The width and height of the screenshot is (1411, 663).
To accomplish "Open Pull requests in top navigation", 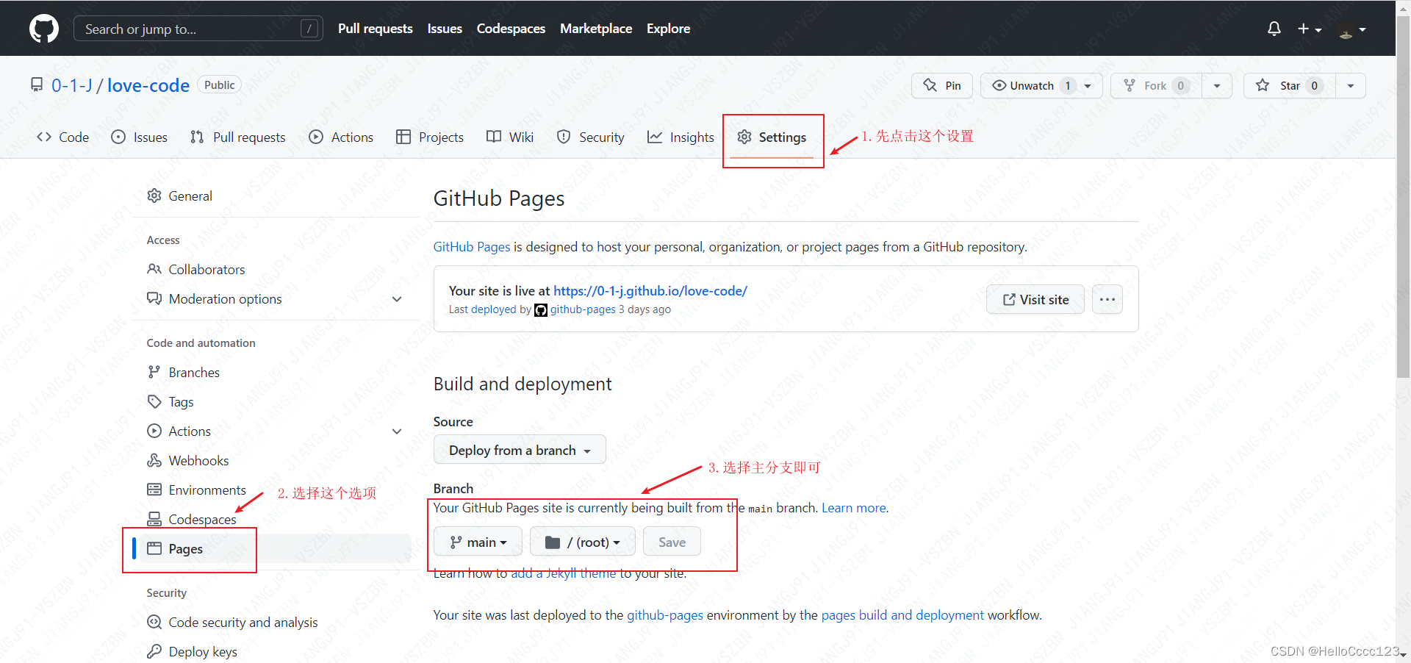I will tap(375, 29).
